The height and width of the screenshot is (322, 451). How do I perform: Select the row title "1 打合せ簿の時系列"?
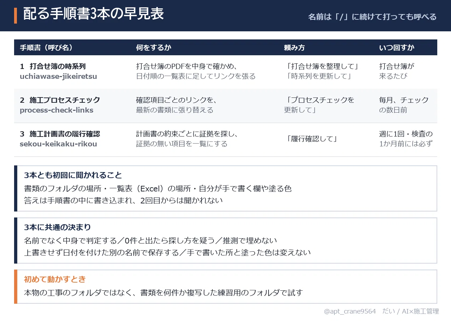tap(53, 66)
